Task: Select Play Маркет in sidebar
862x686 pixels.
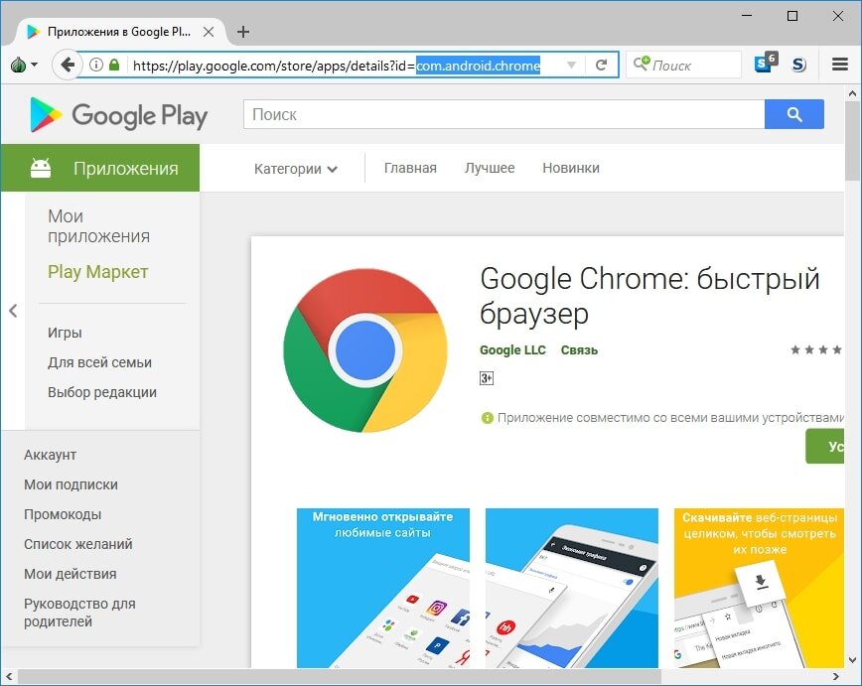Action: 98,272
